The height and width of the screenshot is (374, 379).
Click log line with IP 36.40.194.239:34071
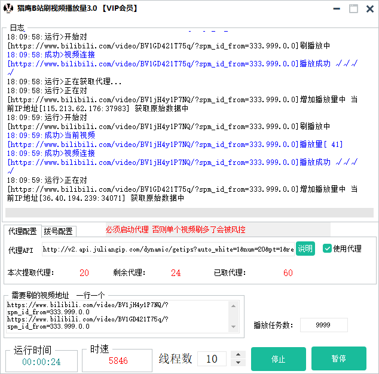pos(96,198)
